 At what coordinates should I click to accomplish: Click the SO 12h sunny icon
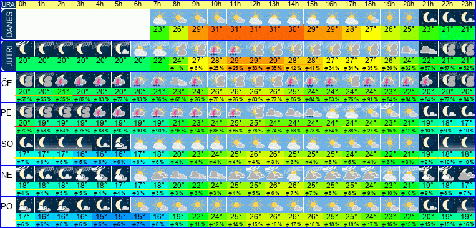[x=256, y=142]
